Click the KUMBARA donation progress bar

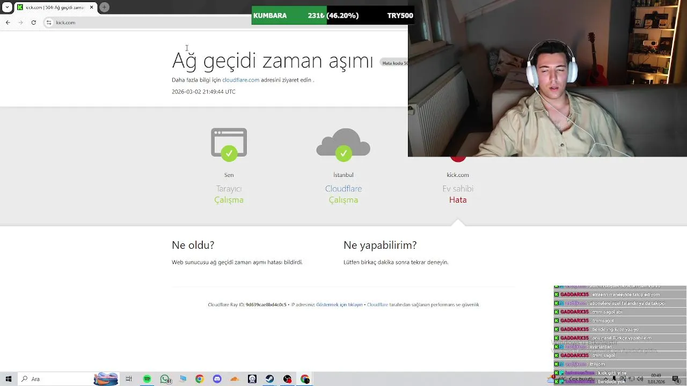tap(333, 16)
